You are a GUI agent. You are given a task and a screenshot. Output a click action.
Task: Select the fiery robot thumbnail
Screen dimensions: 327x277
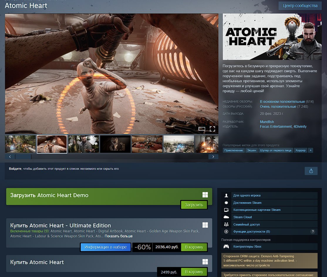pos(207,144)
